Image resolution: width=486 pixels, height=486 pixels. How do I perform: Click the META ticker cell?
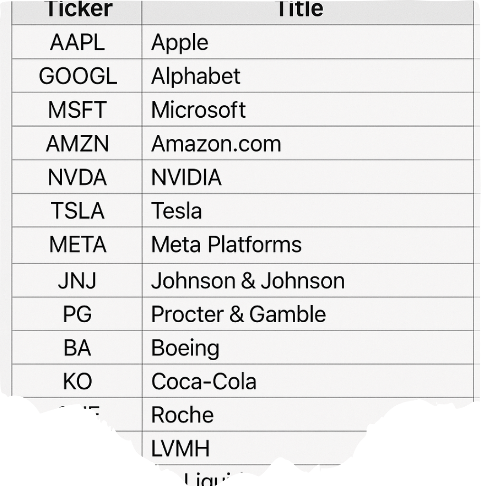(x=77, y=245)
